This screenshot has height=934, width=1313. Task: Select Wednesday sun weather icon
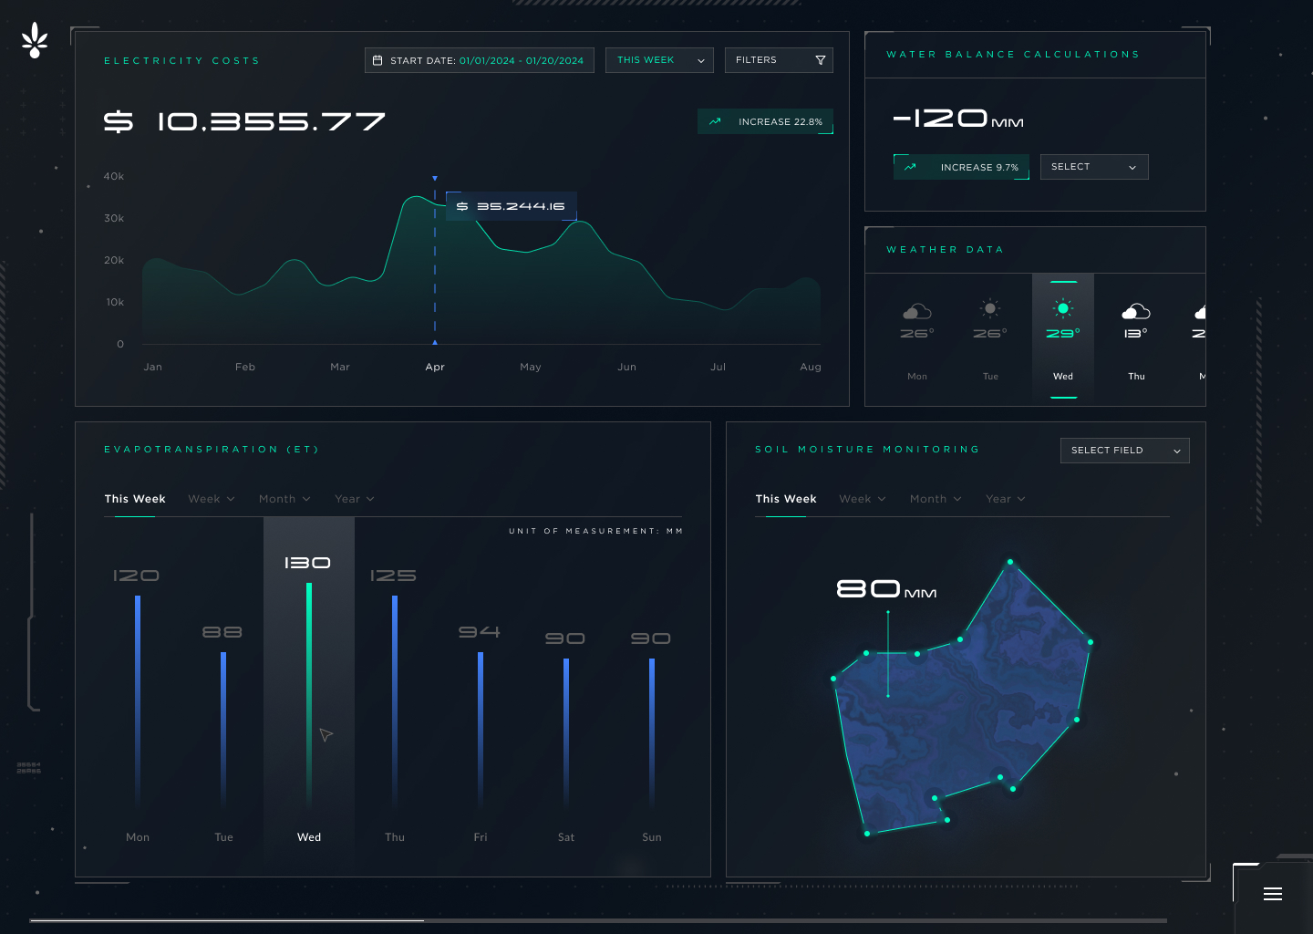[x=1063, y=308]
